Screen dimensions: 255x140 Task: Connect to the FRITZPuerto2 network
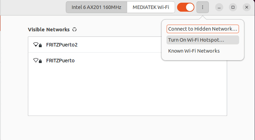point(95,45)
